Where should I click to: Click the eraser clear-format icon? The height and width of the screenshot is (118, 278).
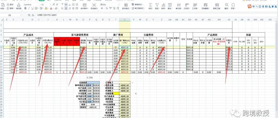coord(56,8)
